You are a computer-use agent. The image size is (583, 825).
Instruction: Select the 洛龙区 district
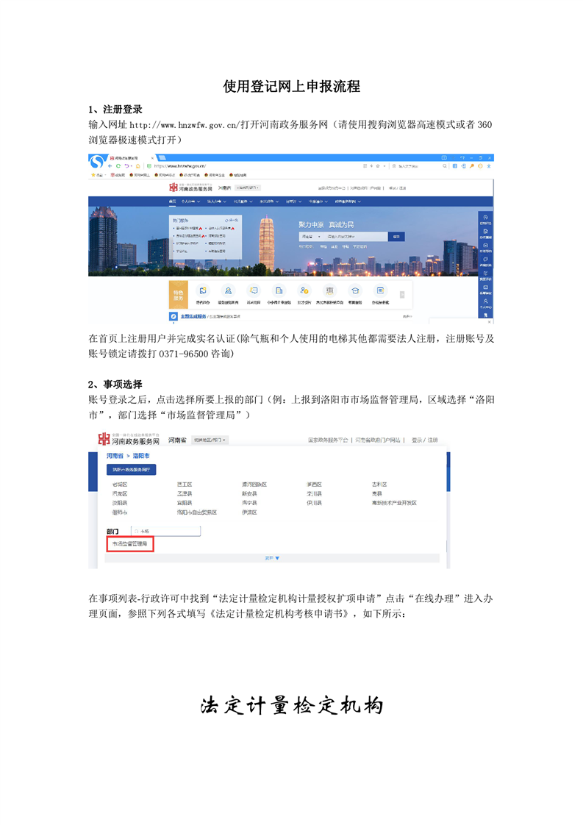coord(119,494)
